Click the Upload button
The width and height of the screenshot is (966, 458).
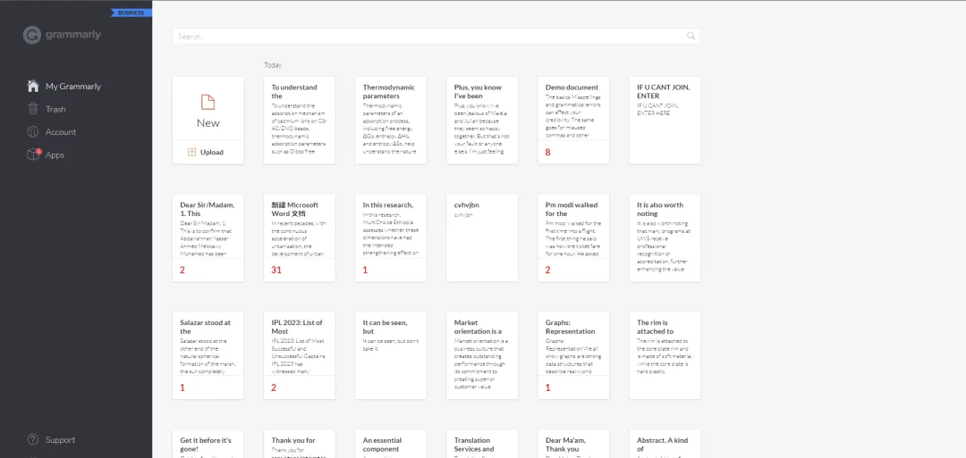point(208,152)
